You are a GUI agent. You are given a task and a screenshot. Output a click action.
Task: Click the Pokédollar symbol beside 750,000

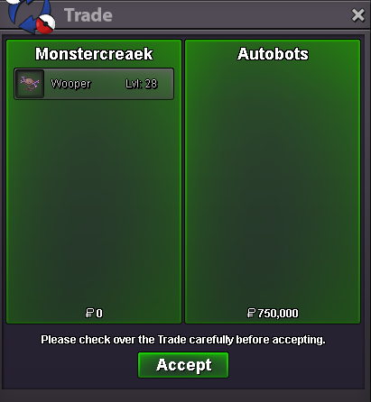251,313
